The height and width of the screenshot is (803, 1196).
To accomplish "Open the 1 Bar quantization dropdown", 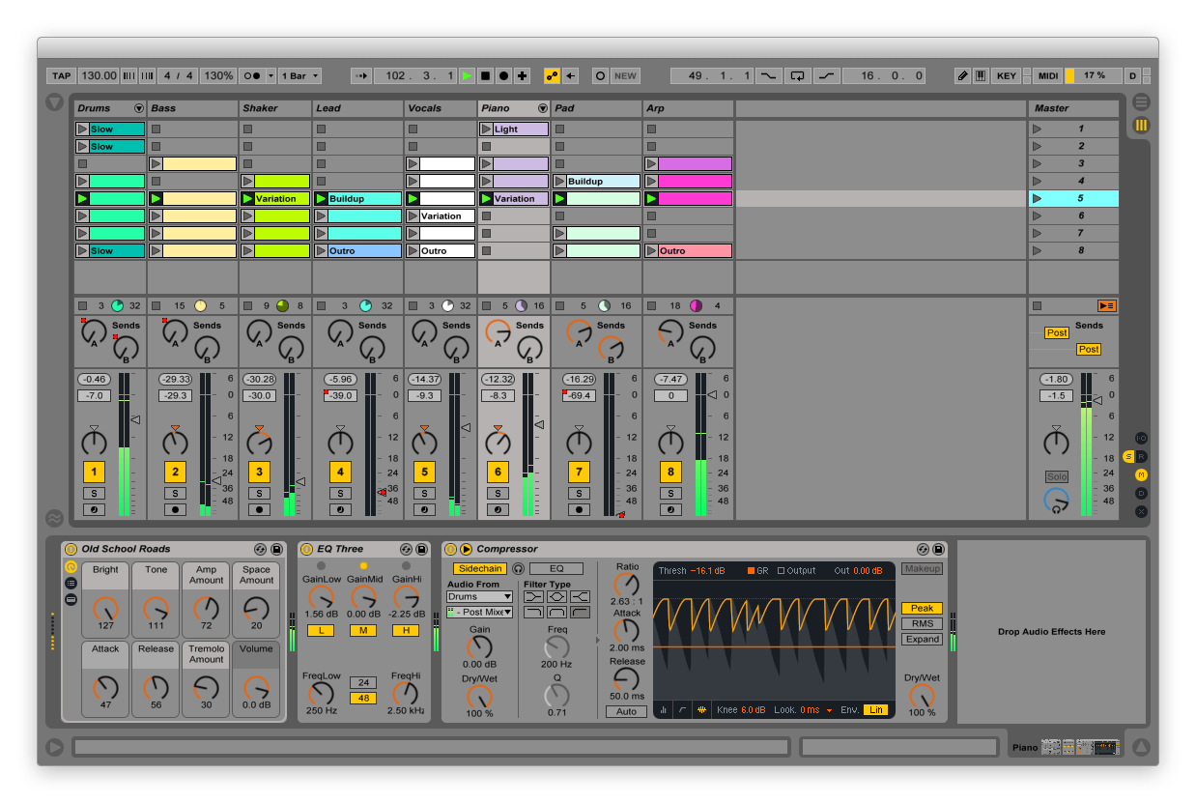I will (x=299, y=75).
